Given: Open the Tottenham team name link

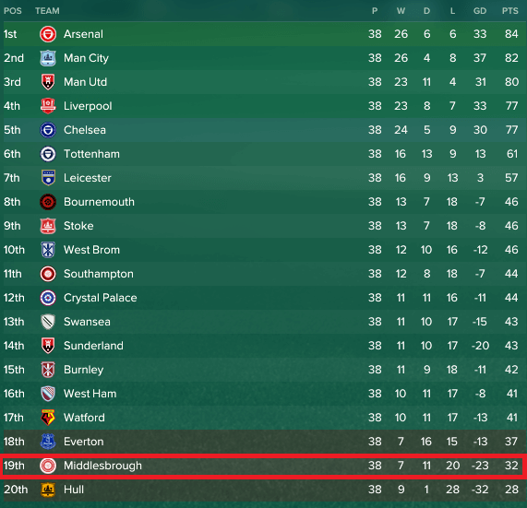Looking at the screenshot, I should (91, 154).
